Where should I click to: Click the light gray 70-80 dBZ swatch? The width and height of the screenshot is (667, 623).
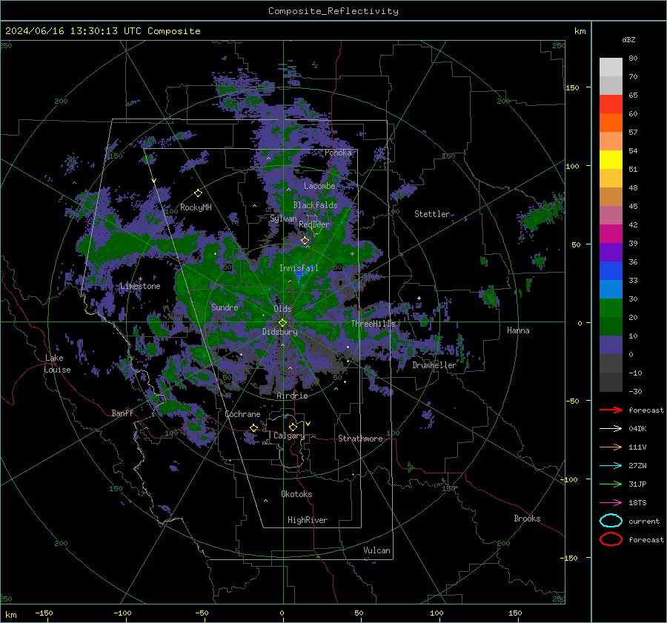611,67
